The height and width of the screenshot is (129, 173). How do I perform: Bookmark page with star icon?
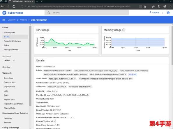tap(145, 6)
